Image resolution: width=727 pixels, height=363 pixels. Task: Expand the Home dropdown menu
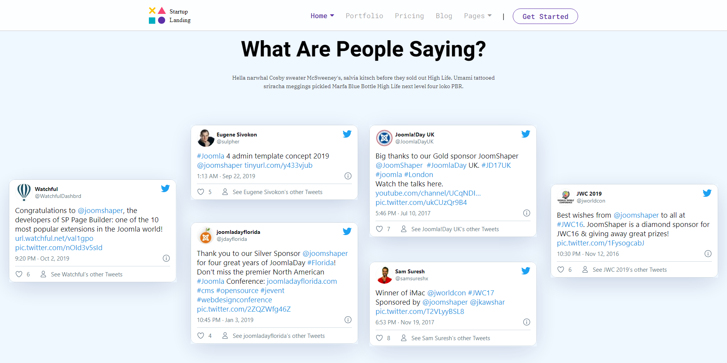click(322, 16)
